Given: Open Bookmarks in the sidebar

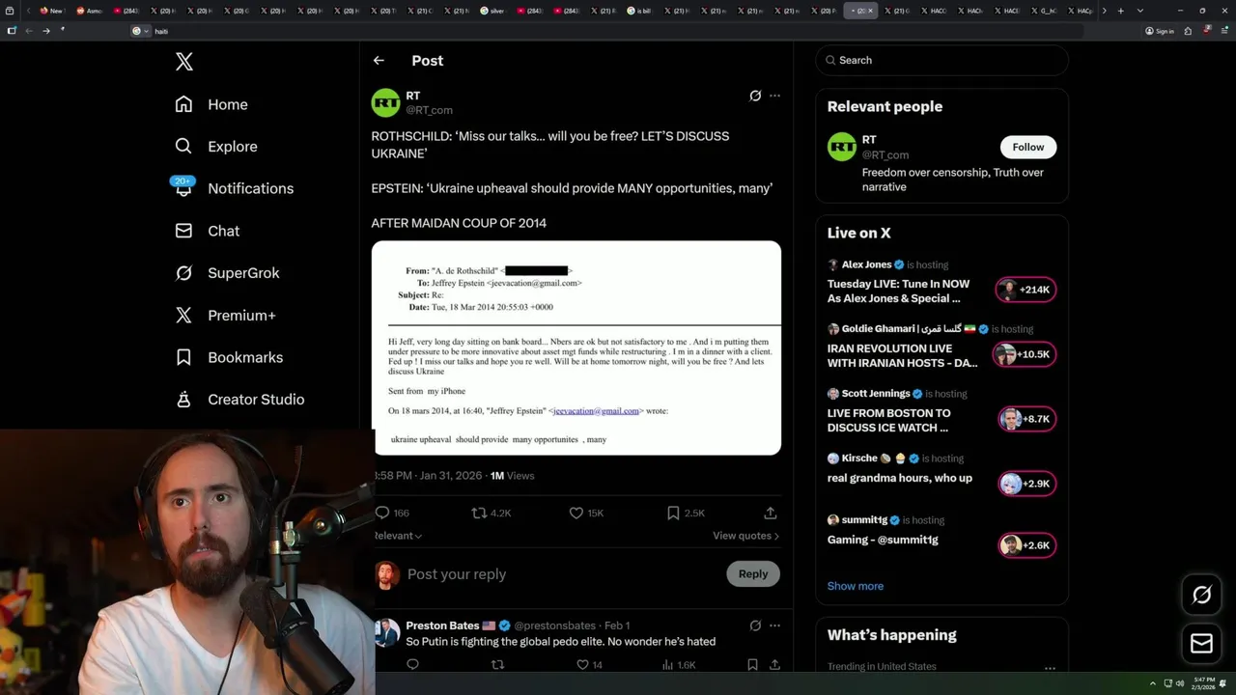Looking at the screenshot, I should tap(229, 357).
